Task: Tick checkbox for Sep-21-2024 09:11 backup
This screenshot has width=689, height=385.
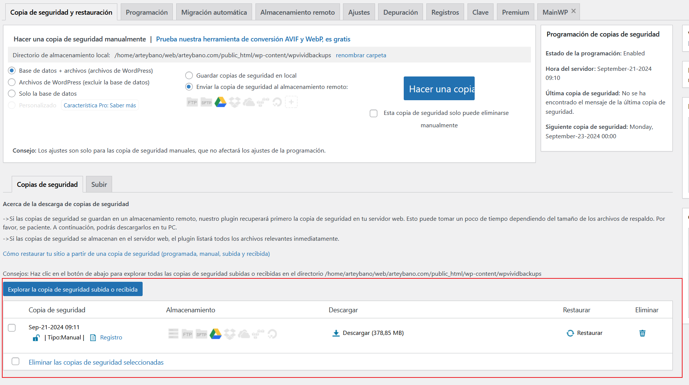Action: coord(12,327)
